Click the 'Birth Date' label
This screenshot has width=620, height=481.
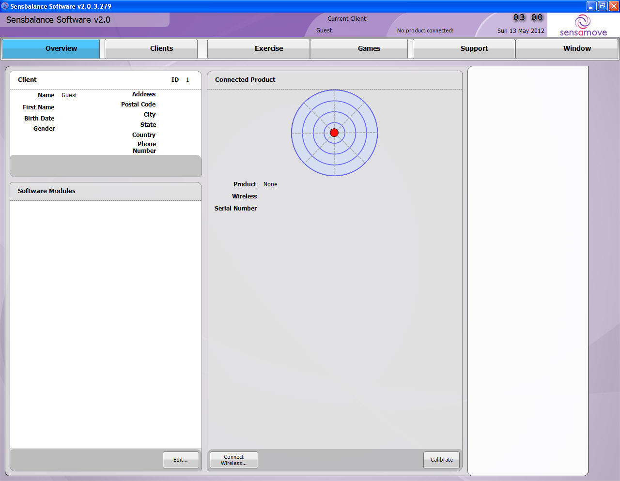[39, 119]
